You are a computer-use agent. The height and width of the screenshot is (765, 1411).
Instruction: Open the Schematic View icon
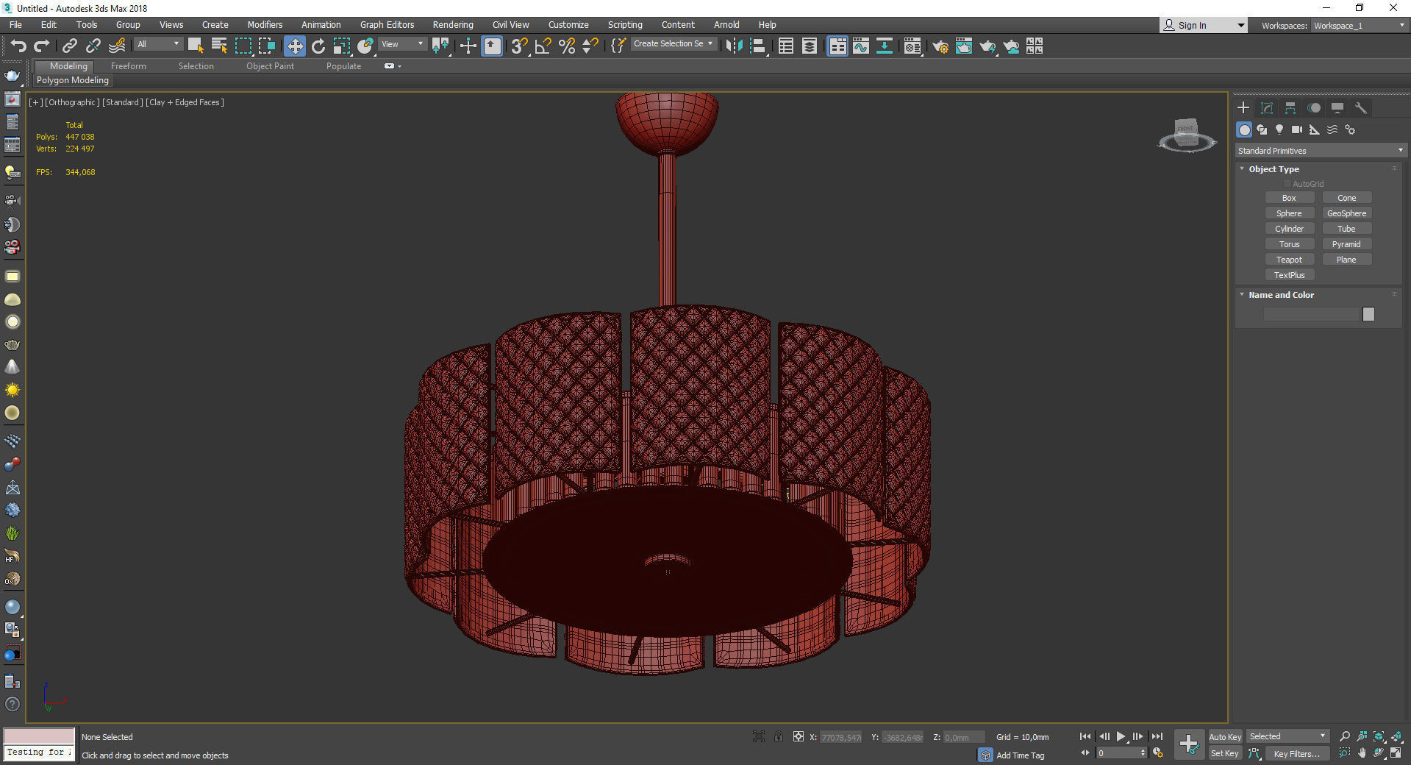tap(885, 46)
